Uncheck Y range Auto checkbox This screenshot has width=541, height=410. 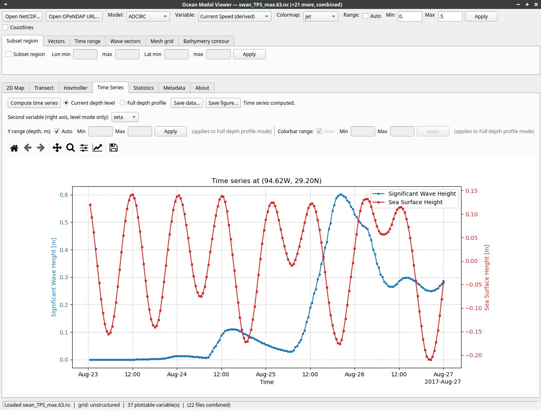pos(57,131)
